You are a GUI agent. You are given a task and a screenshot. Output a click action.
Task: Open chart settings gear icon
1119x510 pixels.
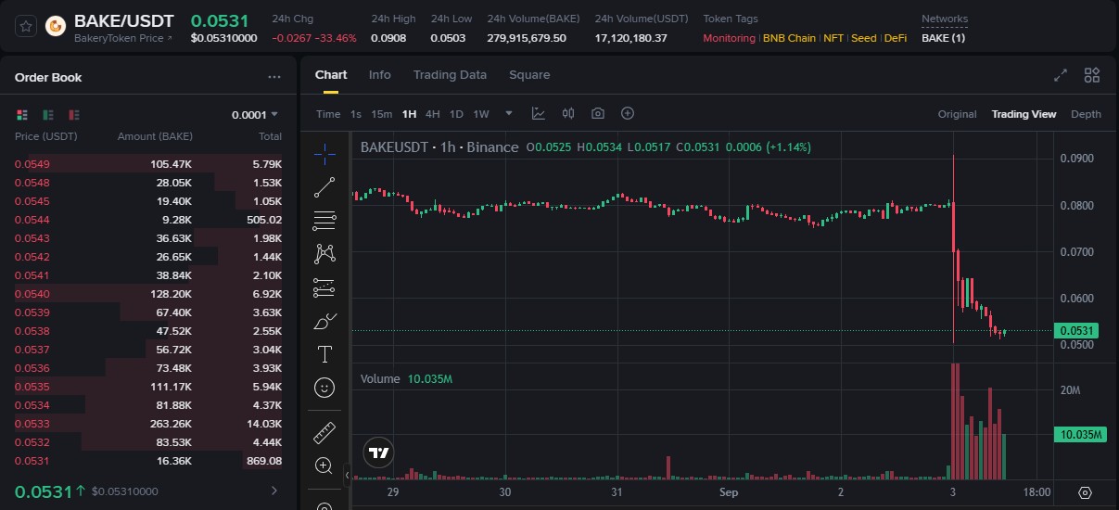click(x=1086, y=492)
